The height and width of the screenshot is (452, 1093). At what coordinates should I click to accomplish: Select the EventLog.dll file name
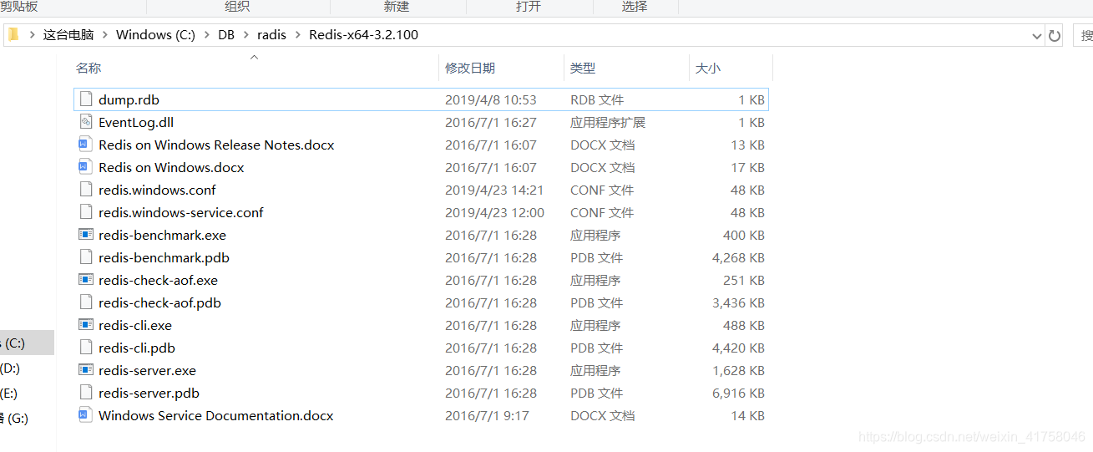(136, 122)
